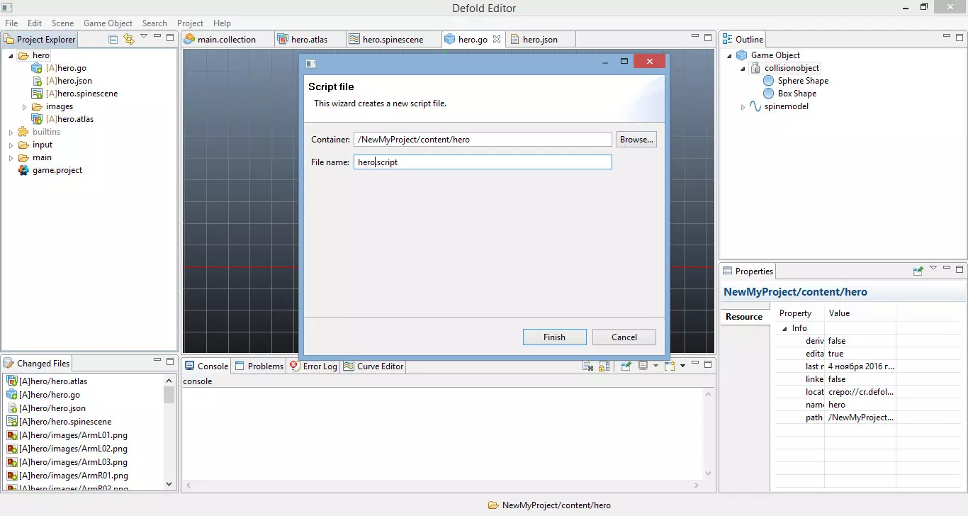The height and width of the screenshot is (516, 968).
Task: Open Project Explorer view menu dropdown
Action: point(144,37)
